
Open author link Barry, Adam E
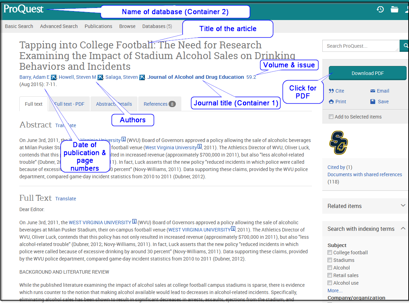point(35,77)
